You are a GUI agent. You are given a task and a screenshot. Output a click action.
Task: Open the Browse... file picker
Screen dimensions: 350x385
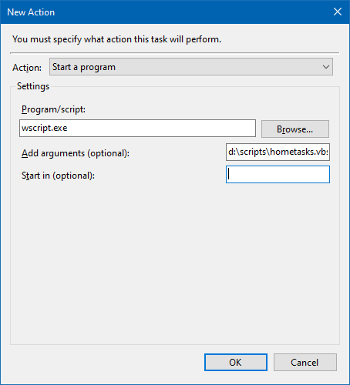[295, 129]
